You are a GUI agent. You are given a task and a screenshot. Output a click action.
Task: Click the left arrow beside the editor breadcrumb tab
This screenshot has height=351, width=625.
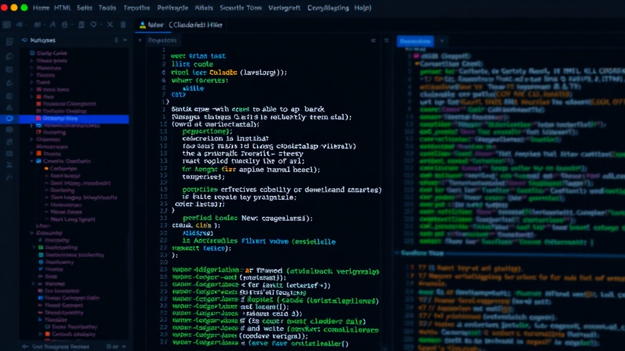pos(140,40)
